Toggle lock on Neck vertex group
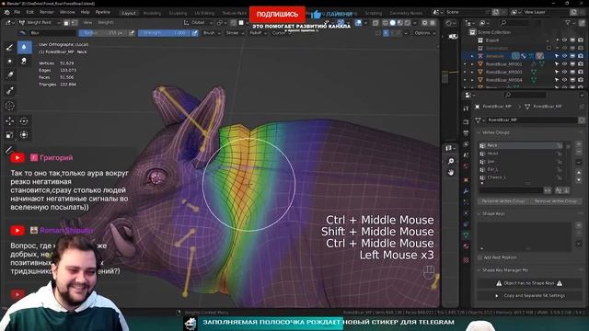 (560, 145)
